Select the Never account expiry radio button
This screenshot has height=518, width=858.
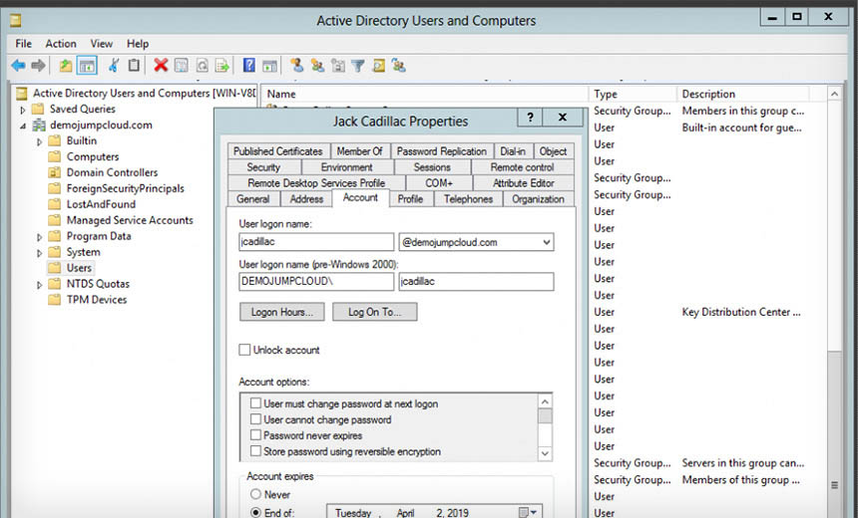click(x=256, y=494)
